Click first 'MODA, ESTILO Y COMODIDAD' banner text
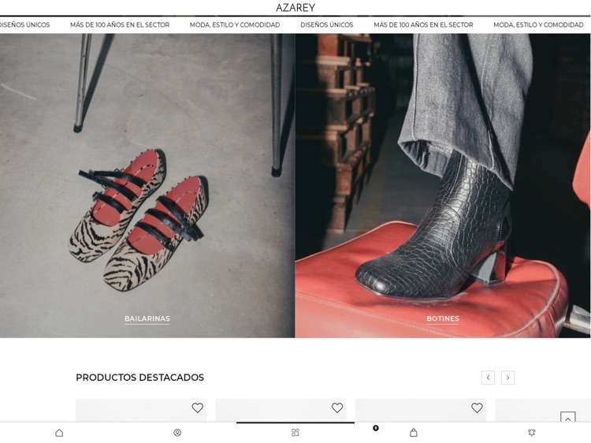 (x=235, y=25)
